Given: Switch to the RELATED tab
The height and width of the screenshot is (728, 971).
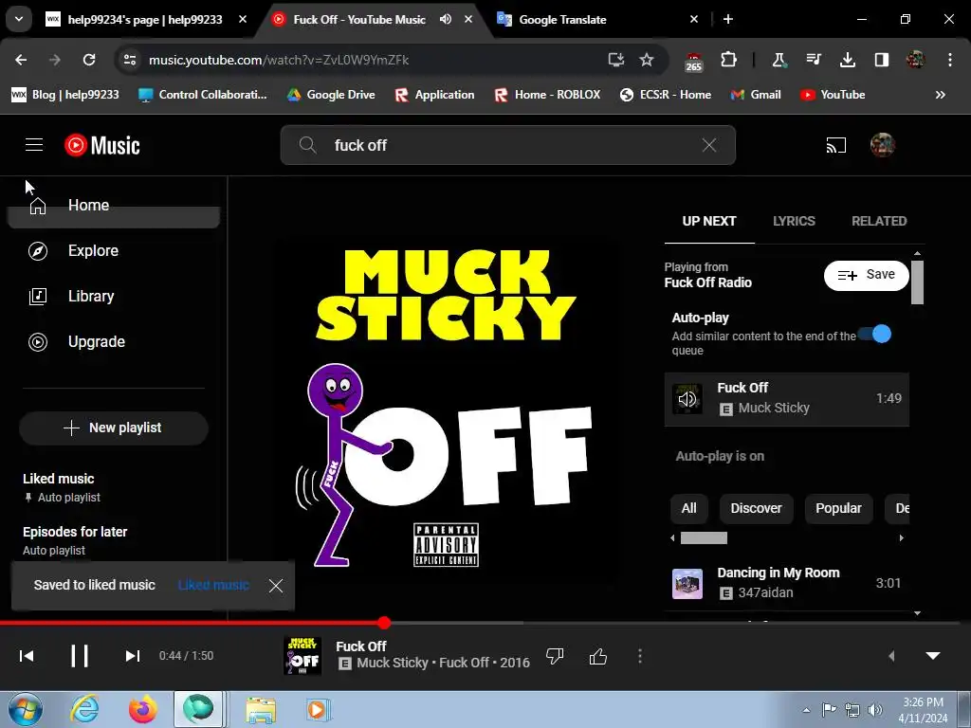Looking at the screenshot, I should (x=879, y=221).
